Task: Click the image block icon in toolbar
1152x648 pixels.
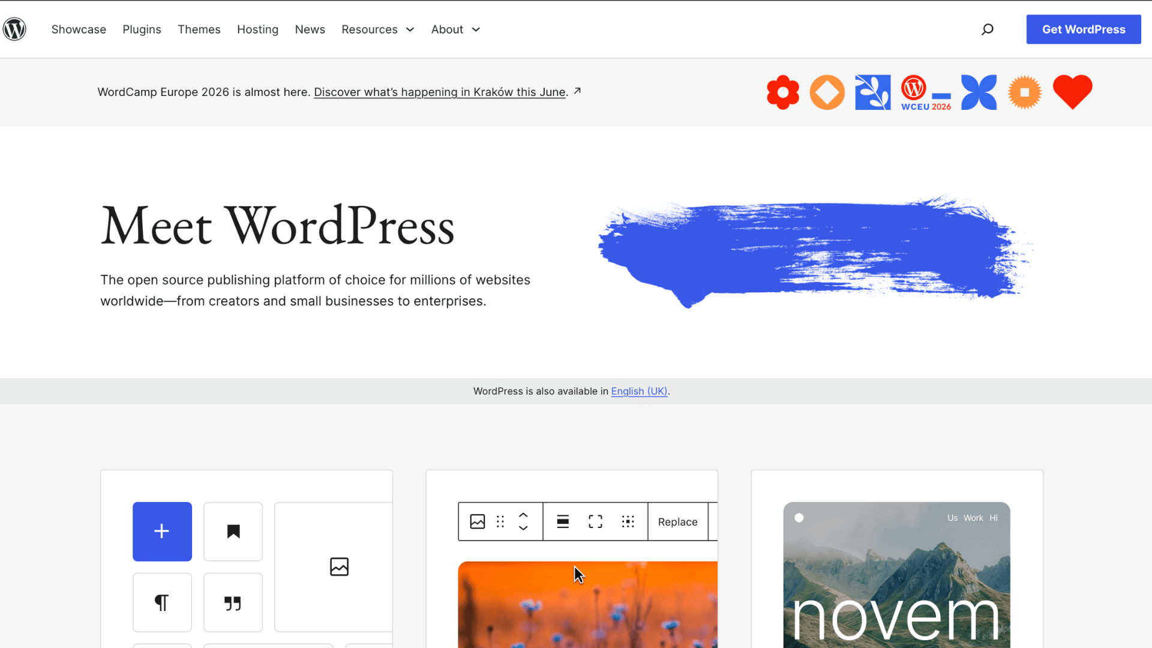Action: tap(478, 521)
